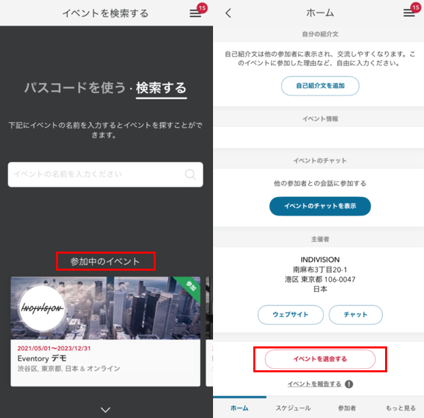Screen dimensions: 424x418
Task: Open organizer ウェブサイト button
Action: tap(290, 314)
